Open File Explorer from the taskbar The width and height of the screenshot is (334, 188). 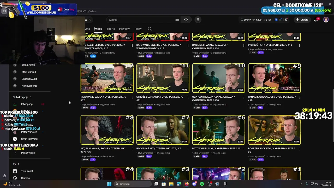point(171,184)
